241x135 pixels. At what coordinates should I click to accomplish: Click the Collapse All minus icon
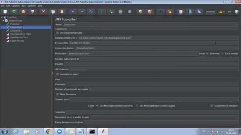(x=82, y=12)
